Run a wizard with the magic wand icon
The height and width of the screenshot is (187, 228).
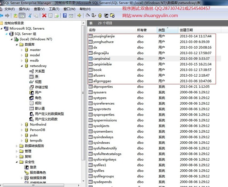tap(88, 16)
